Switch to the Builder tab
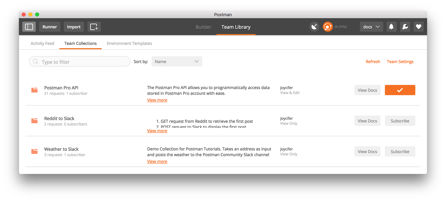This screenshot has width=446, height=201. pyautogui.click(x=203, y=27)
